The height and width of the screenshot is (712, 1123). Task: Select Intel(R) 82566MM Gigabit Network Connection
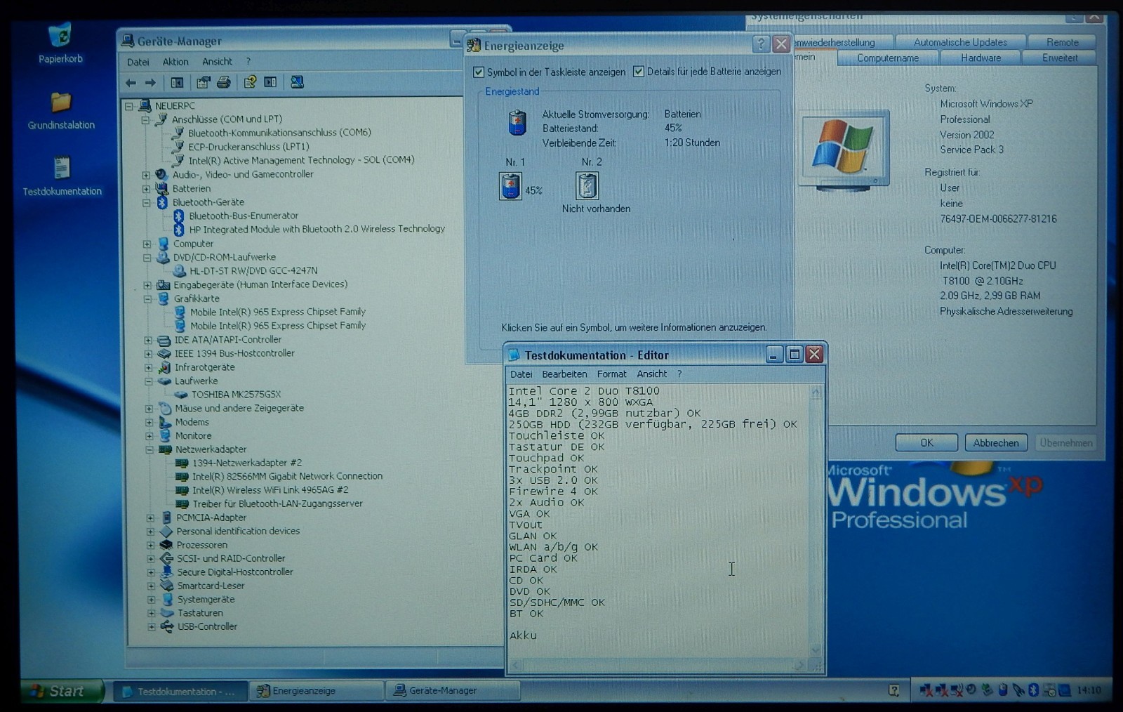tap(287, 477)
